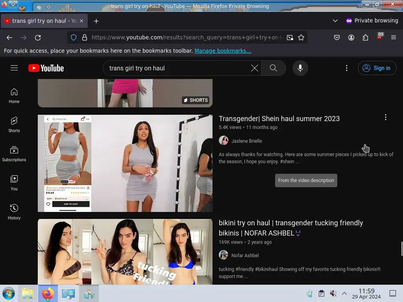The width and height of the screenshot is (403, 302).
Task: Reload the page with the refresh button
Action: click(x=38, y=37)
